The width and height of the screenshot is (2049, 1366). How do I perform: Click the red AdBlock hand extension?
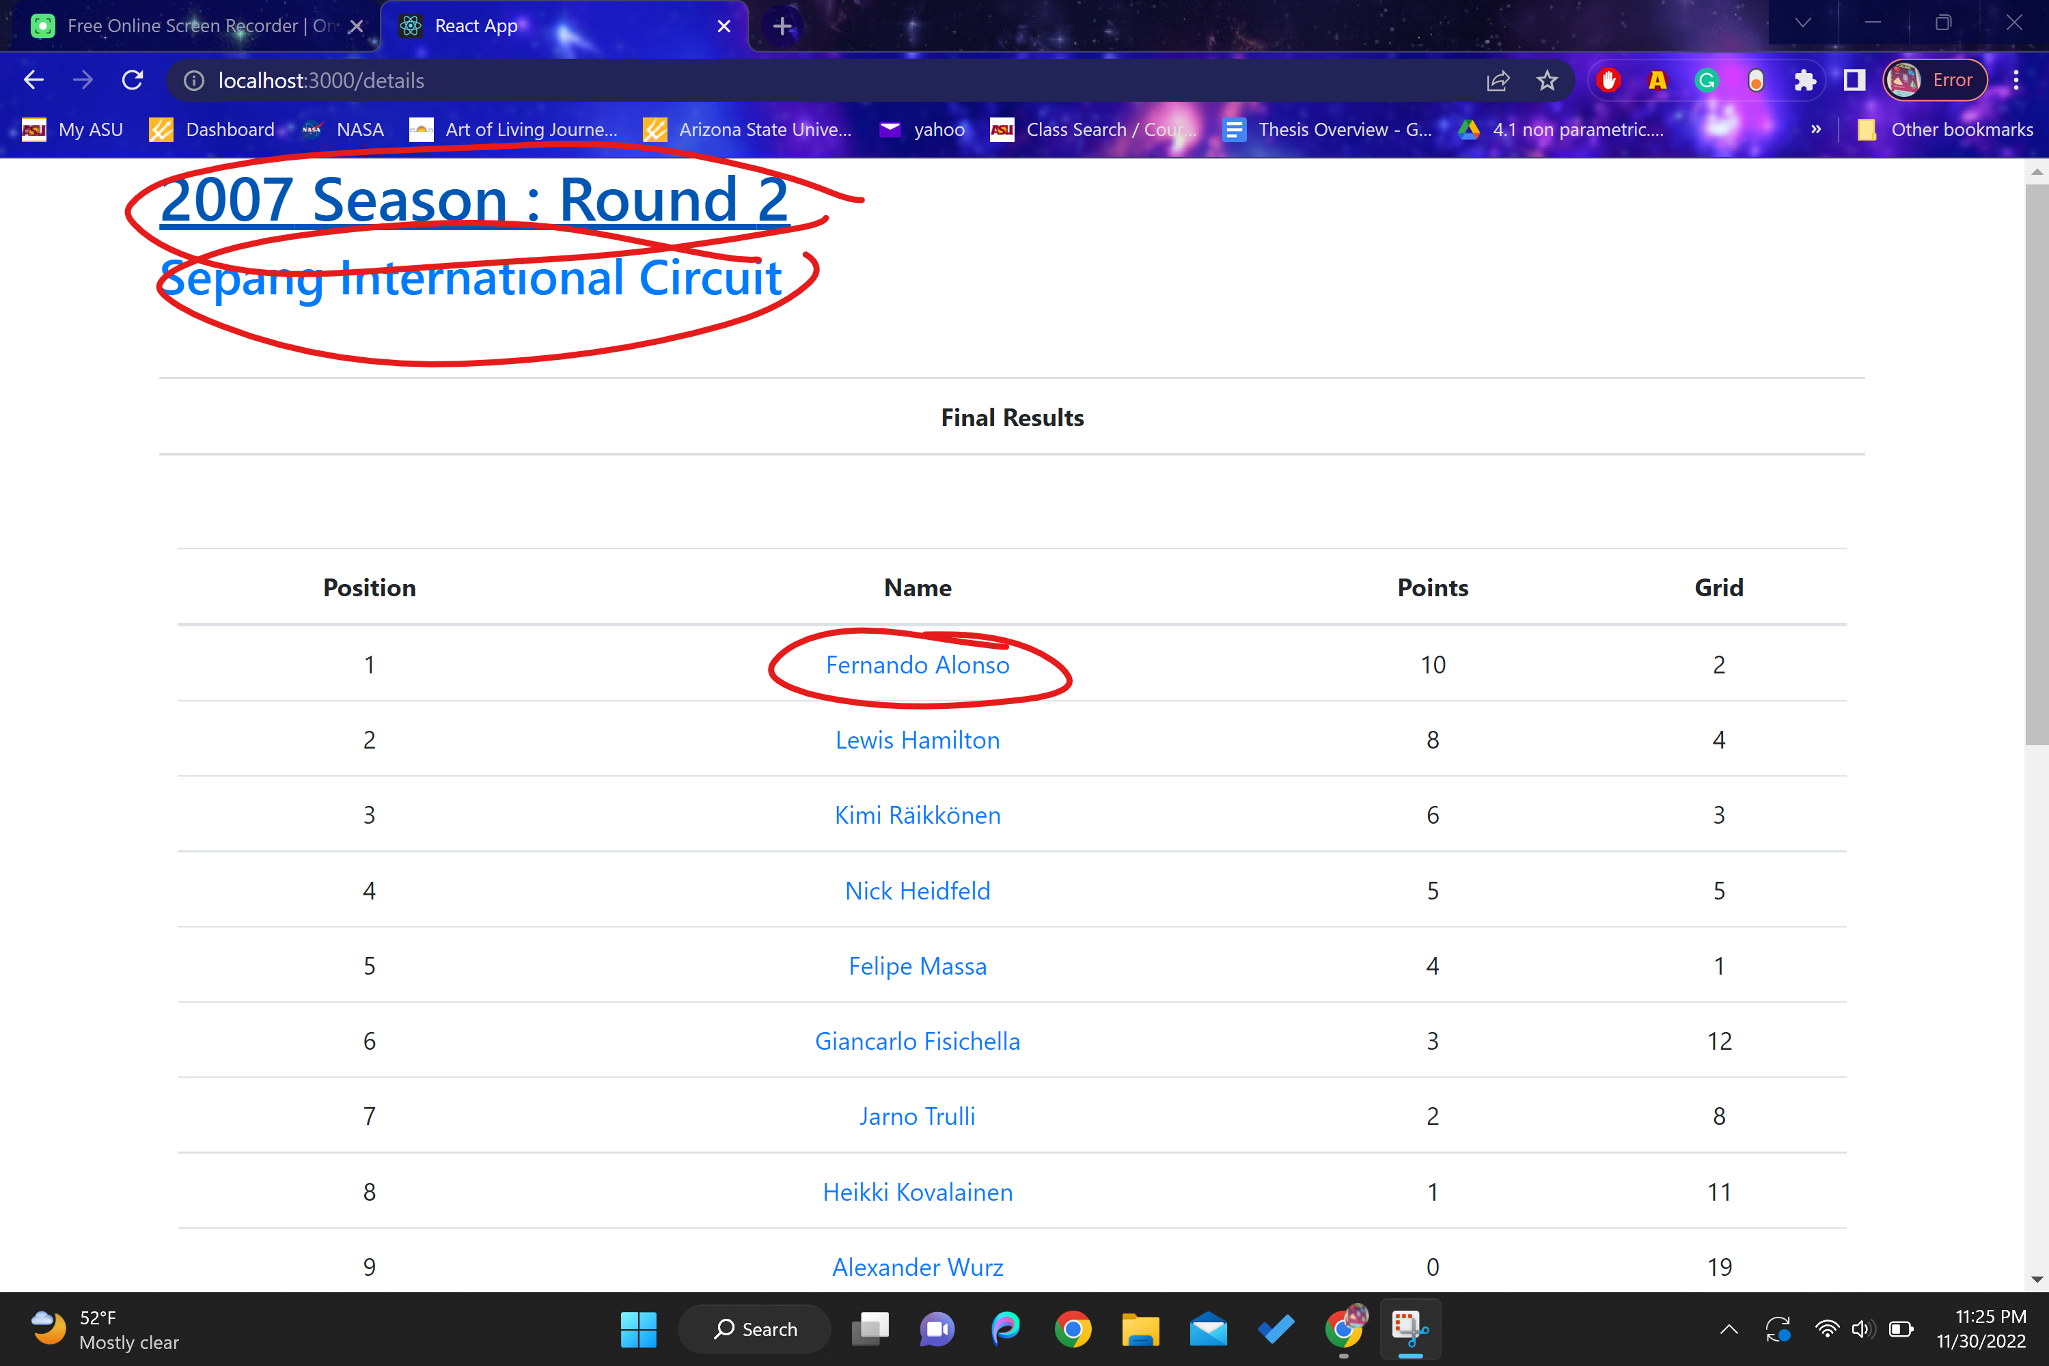click(x=1609, y=80)
